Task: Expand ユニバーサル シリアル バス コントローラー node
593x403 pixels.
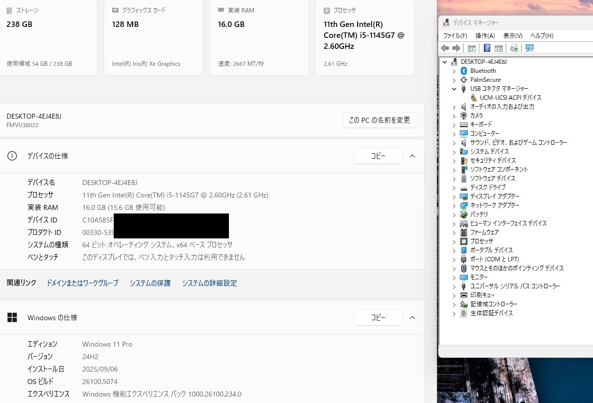Action: click(454, 287)
